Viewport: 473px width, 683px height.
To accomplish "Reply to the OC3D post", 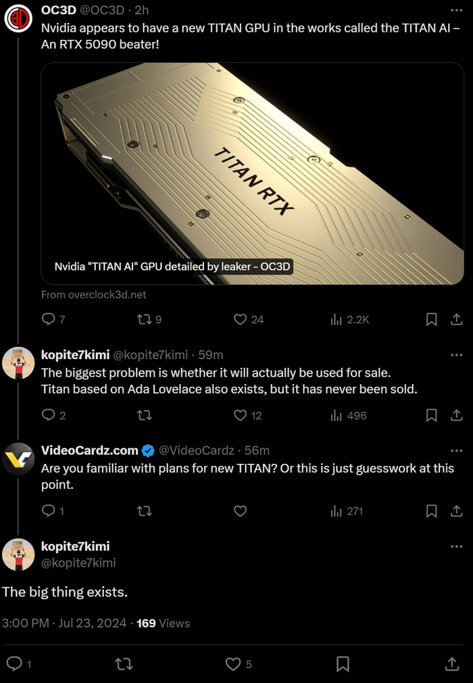I will pos(49,319).
